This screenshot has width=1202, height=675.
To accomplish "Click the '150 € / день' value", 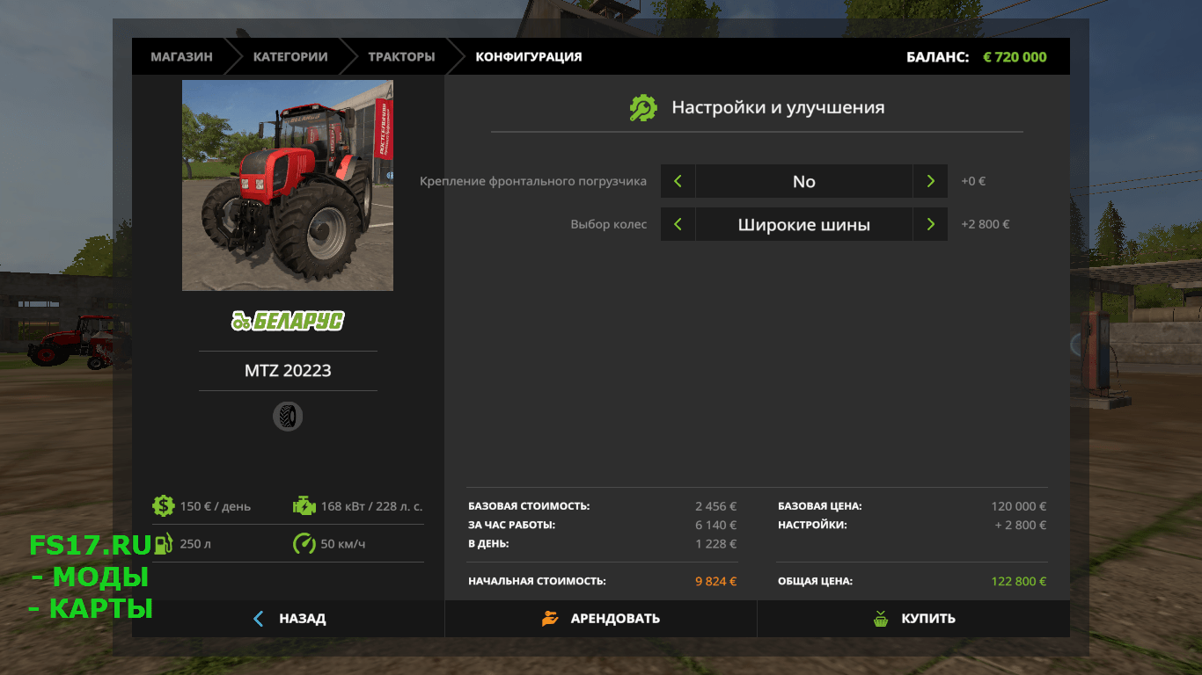I will click(216, 506).
